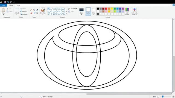Choose the Line shape
The height and width of the screenshot is (98, 175).
coord(49,9)
